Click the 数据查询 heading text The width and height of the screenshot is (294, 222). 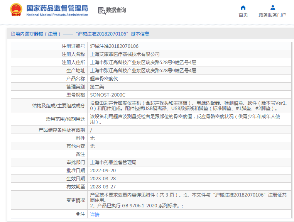coord(116,10)
